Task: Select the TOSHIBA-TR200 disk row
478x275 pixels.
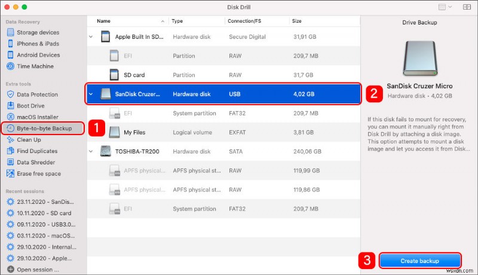Action: [223, 151]
